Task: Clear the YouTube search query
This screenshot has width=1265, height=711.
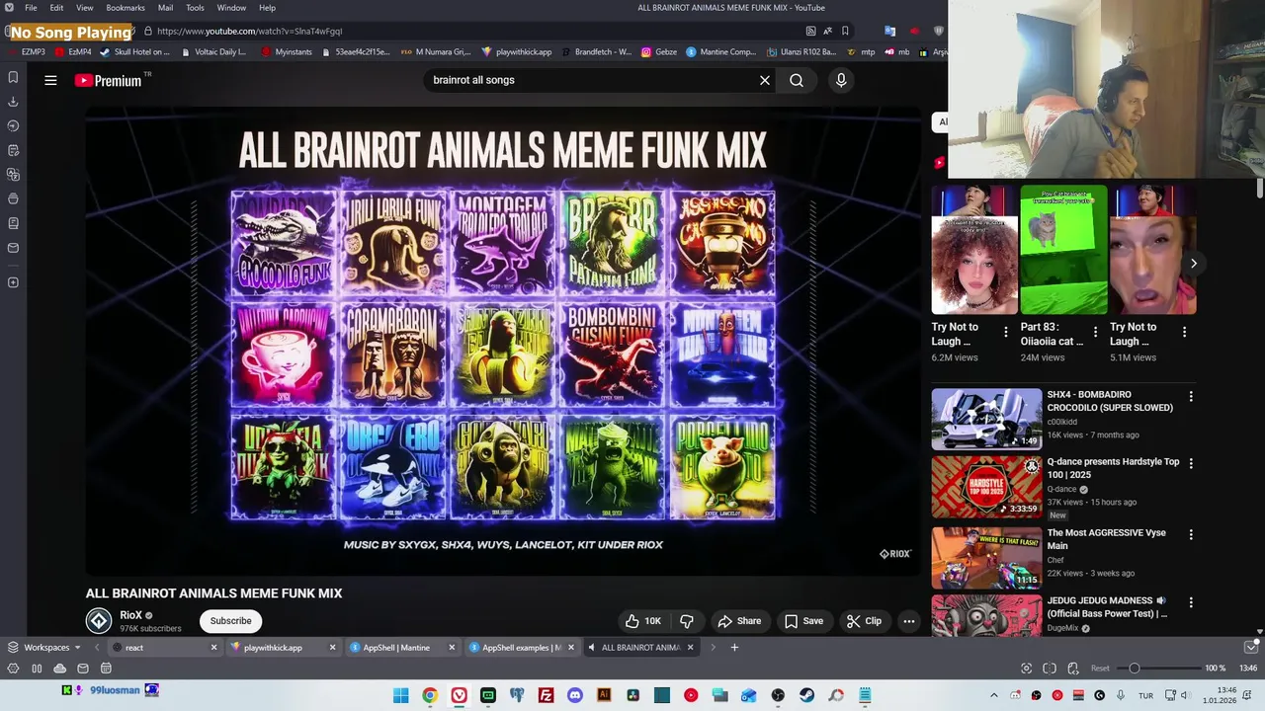Action: (x=764, y=80)
